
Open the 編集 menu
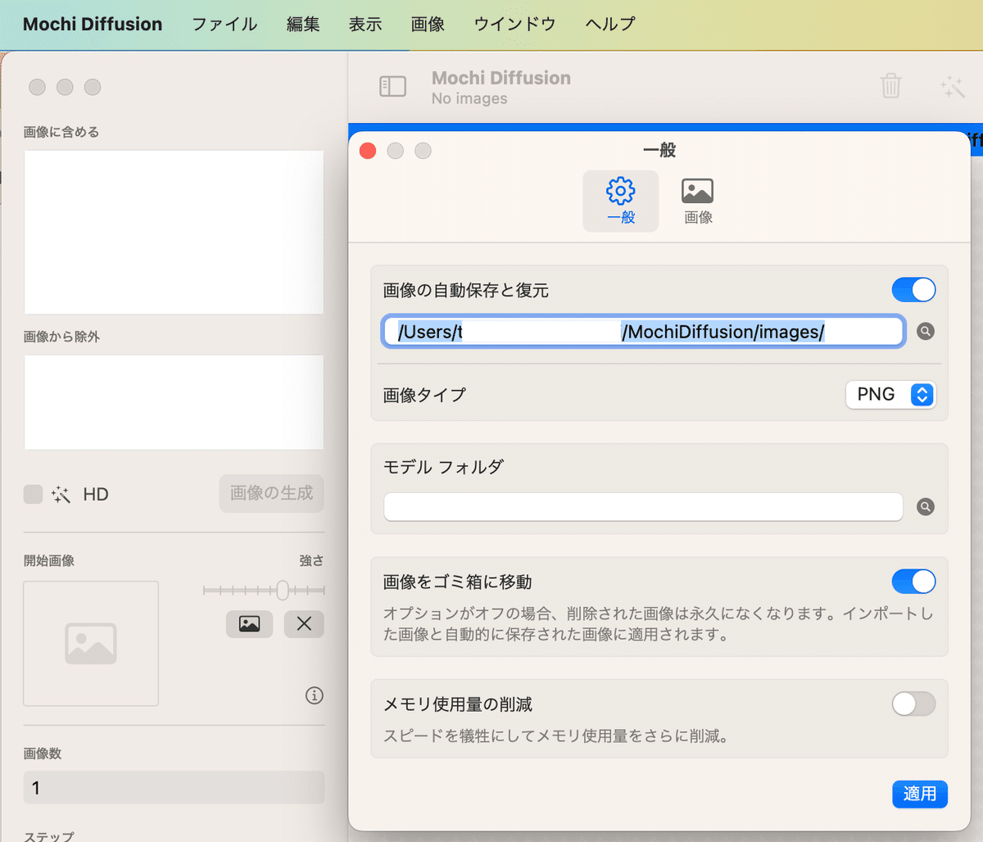pos(303,24)
